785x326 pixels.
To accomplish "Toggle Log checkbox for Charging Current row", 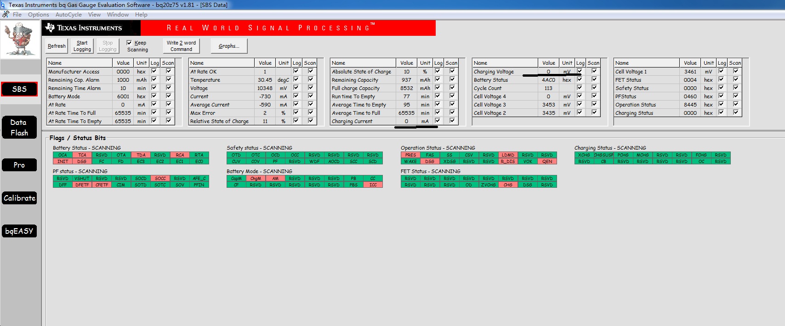I will pos(438,121).
